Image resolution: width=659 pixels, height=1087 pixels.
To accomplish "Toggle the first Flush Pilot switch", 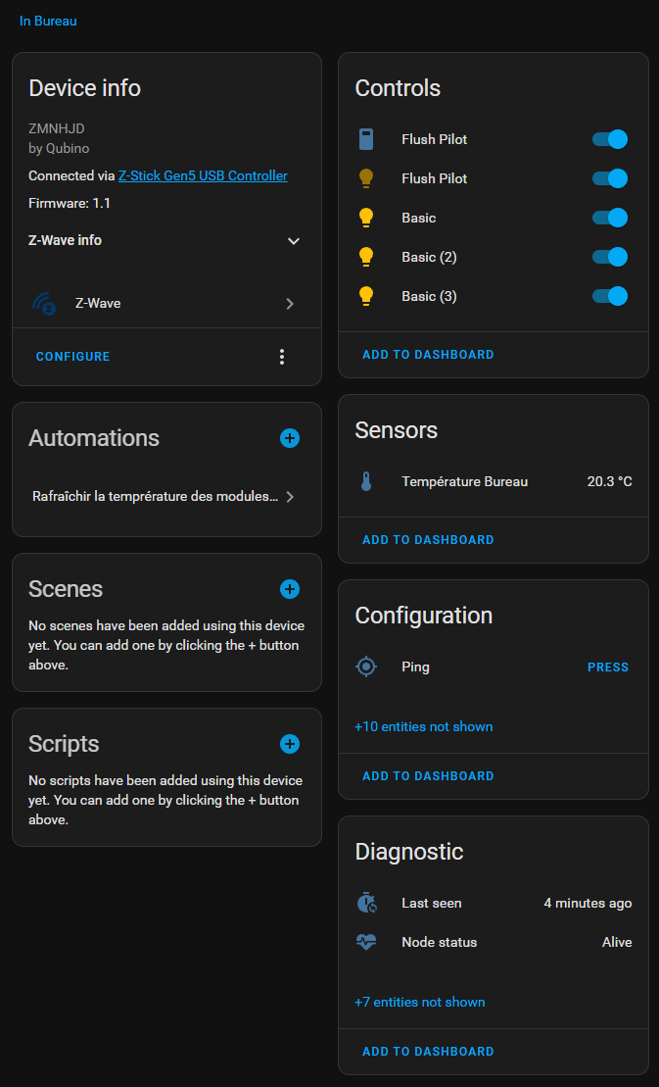I will (609, 139).
